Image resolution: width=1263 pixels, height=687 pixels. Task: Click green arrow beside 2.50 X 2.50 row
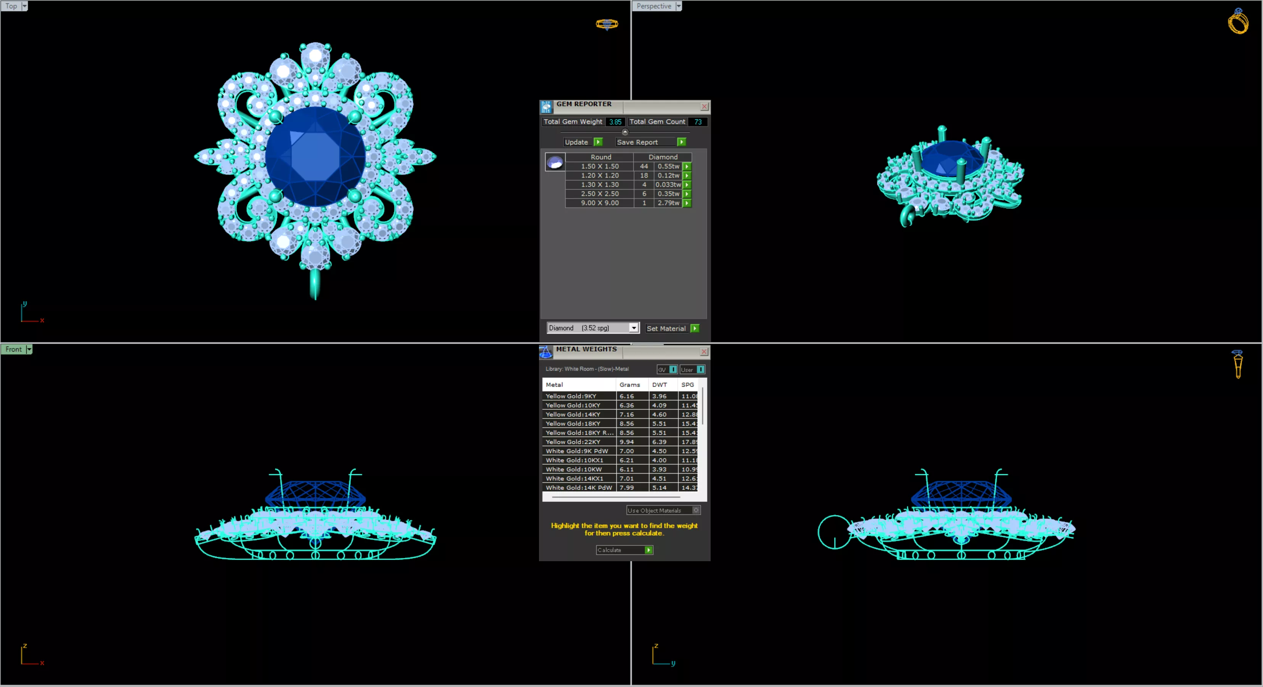pos(687,194)
